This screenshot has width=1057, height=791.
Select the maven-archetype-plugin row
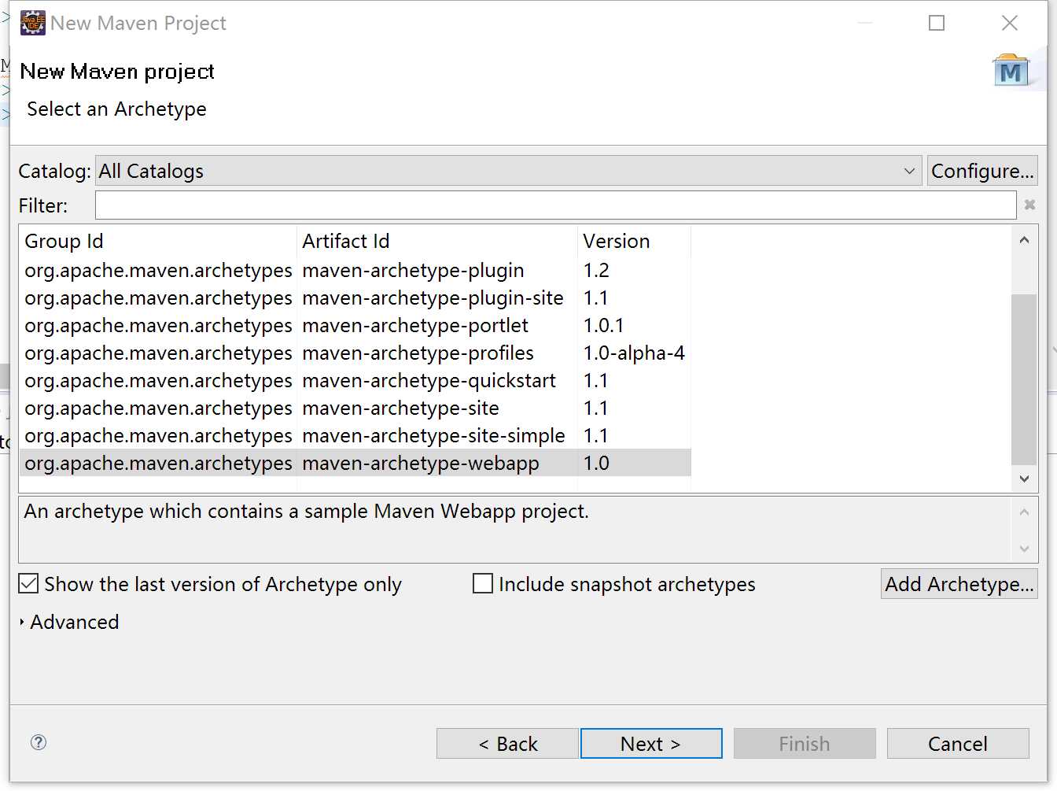point(355,270)
